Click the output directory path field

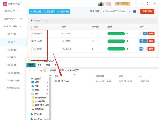[x=115, y=11]
